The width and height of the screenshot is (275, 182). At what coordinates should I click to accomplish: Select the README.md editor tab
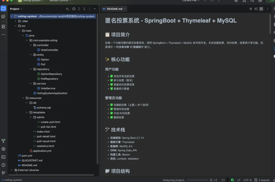pos(114,9)
